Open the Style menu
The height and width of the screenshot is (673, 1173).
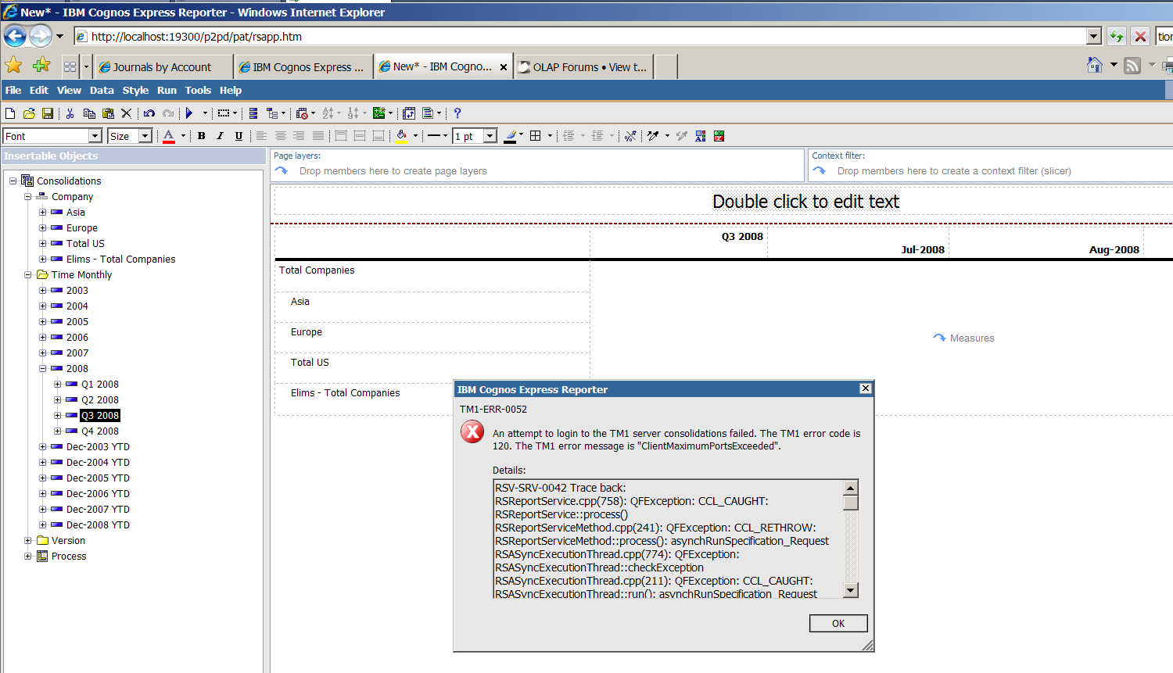pyautogui.click(x=135, y=90)
